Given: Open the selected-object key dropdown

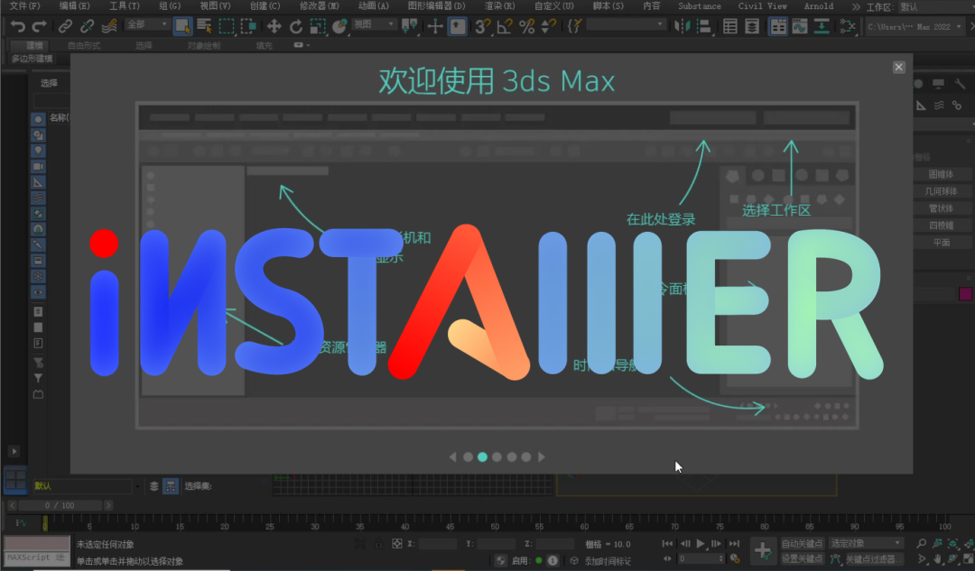Looking at the screenshot, I should (866, 544).
